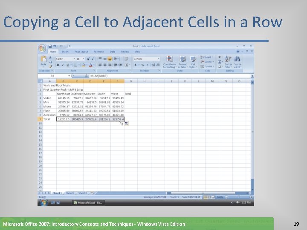This screenshot has height=230, width=307.
Task: Open the Auto Fill Options smart tag
Action: click(x=127, y=123)
